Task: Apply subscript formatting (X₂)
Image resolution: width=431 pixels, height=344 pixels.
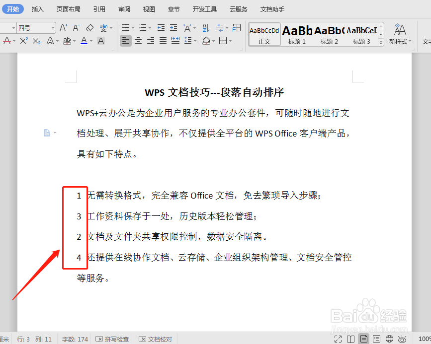Action: 36,41
